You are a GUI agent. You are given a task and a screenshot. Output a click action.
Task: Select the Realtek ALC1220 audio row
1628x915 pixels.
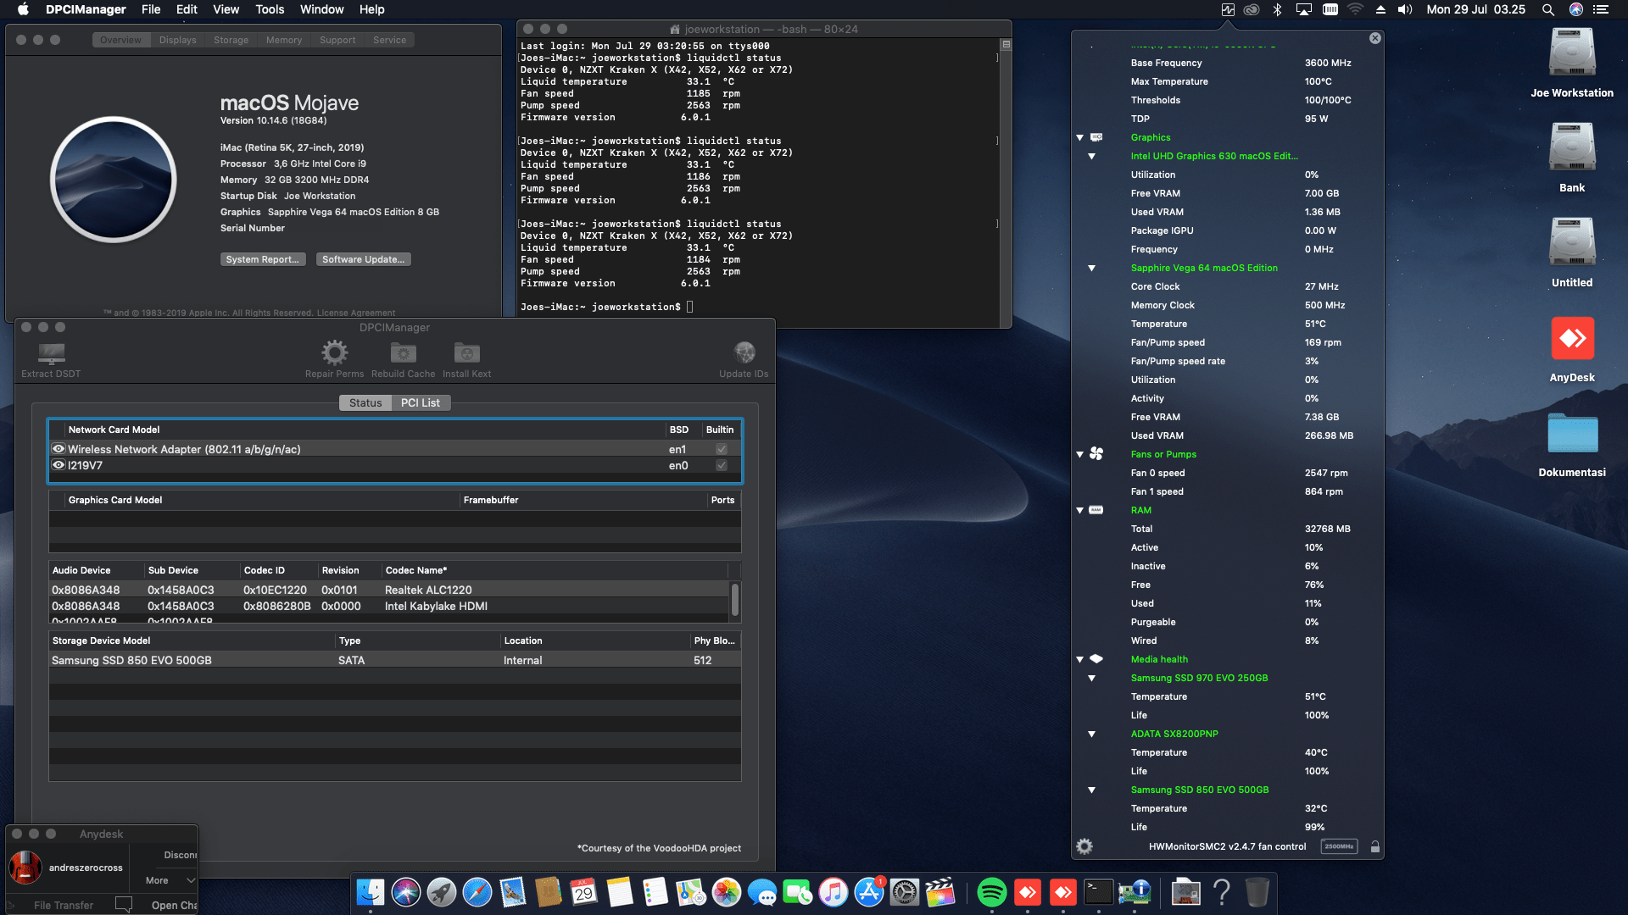tap(388, 590)
